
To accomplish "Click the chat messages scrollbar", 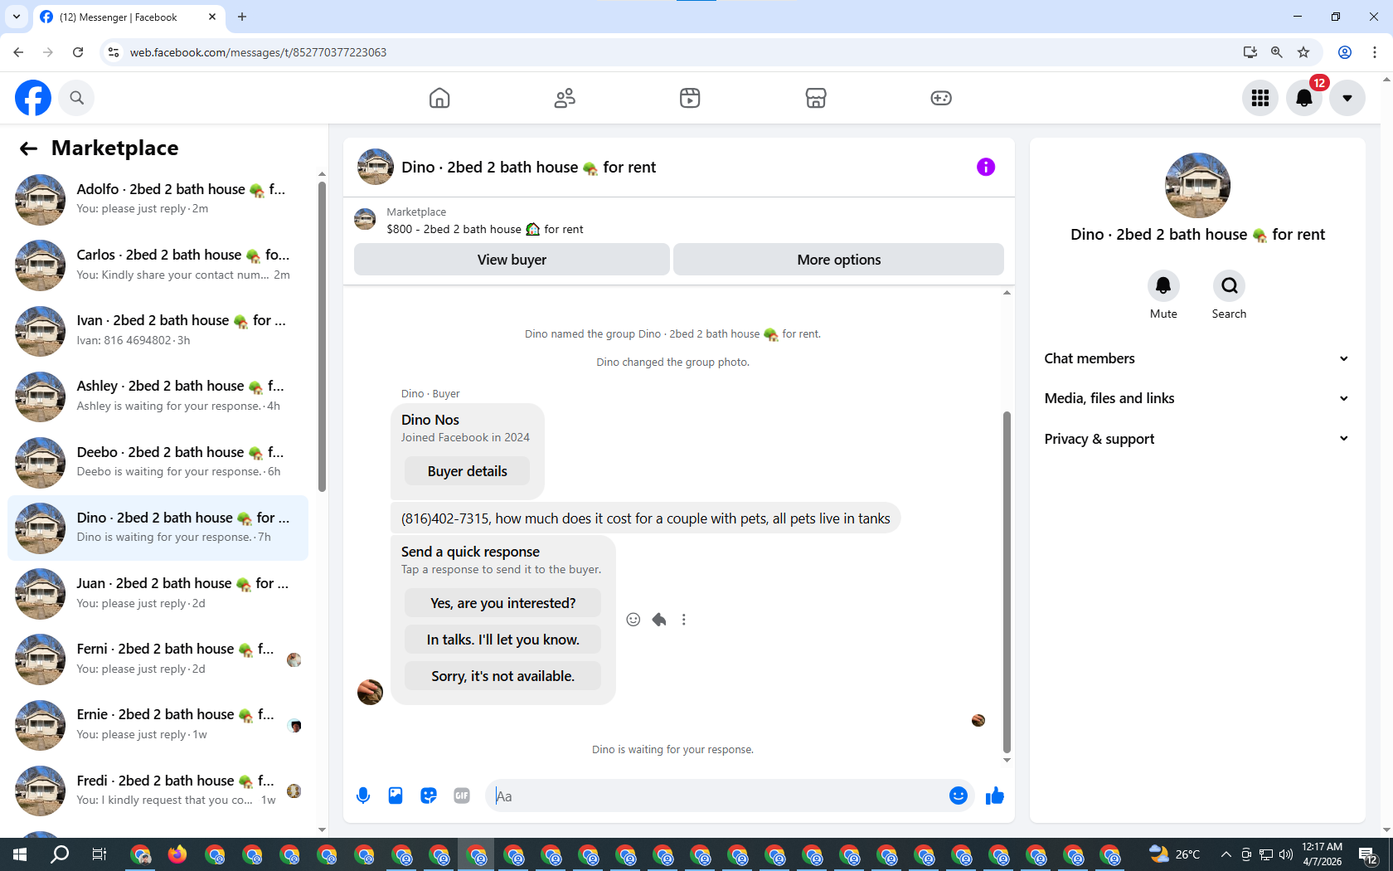I will [1007, 581].
